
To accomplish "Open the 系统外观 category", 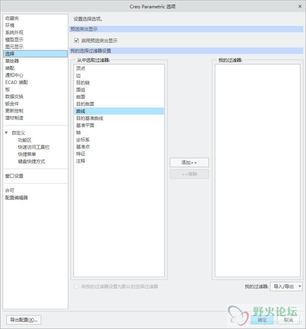I will [14, 33].
